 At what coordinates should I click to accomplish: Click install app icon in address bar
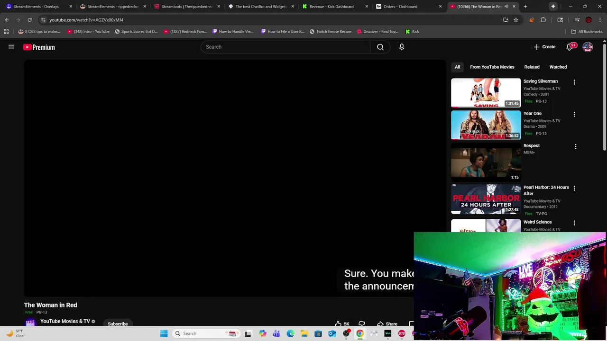click(506, 20)
